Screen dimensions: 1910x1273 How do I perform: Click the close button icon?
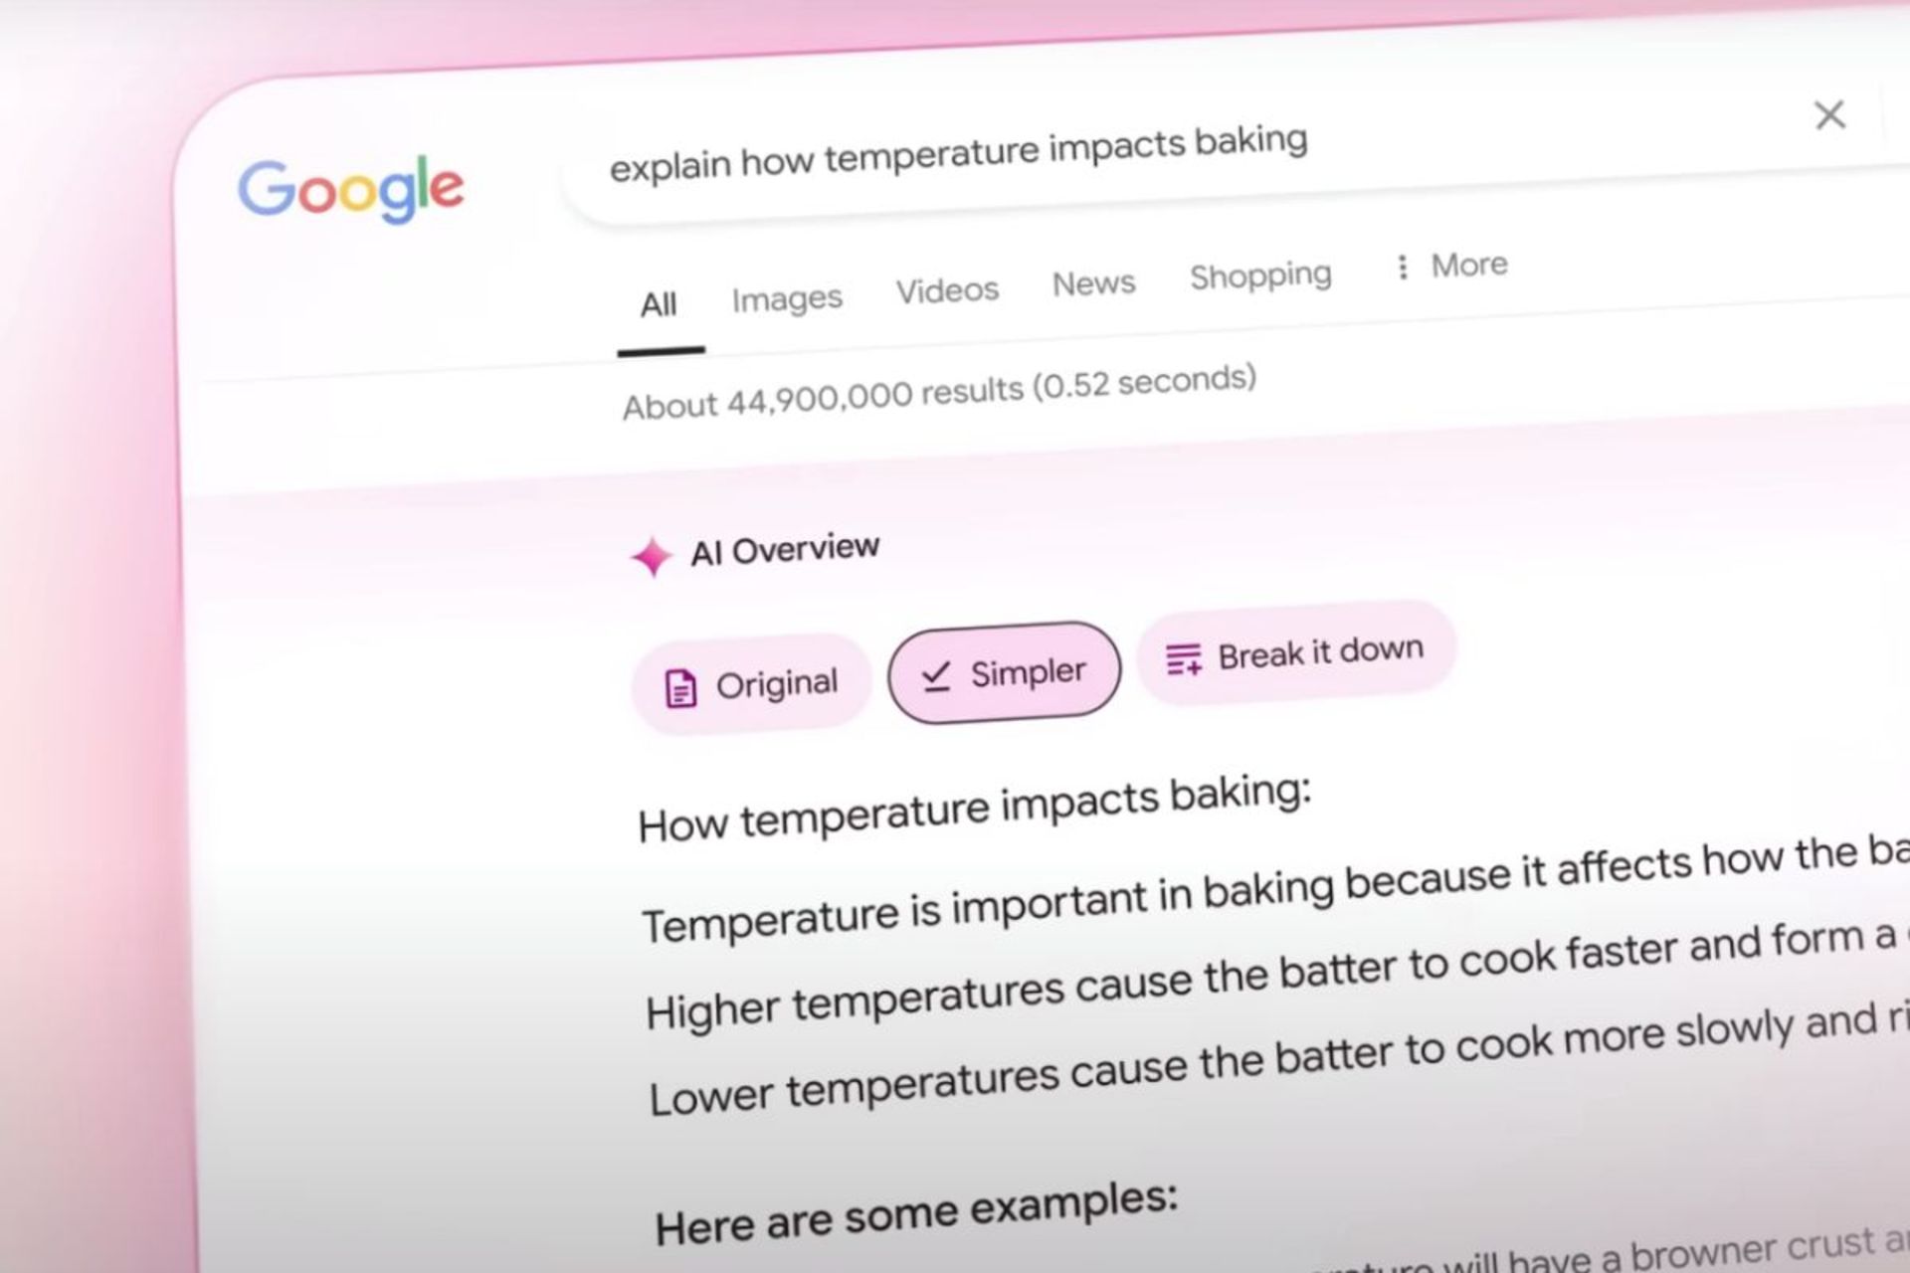point(1829,113)
